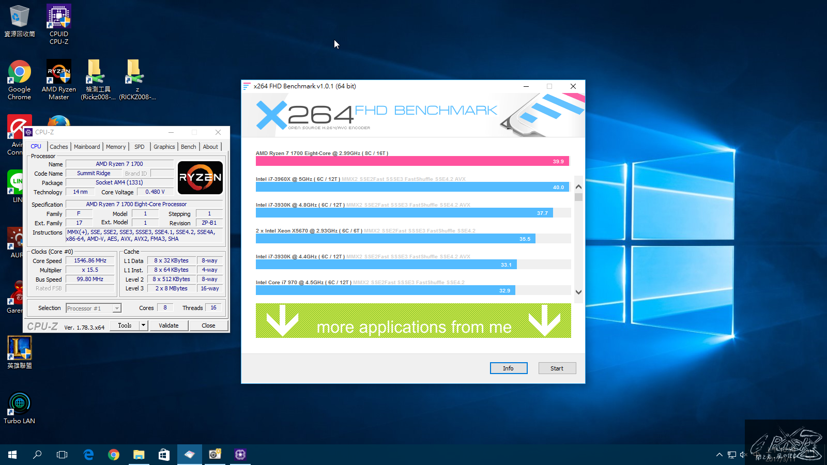827x465 pixels.
Task: Open the 'z' folder shortcut on desktop
Action: tap(137, 80)
